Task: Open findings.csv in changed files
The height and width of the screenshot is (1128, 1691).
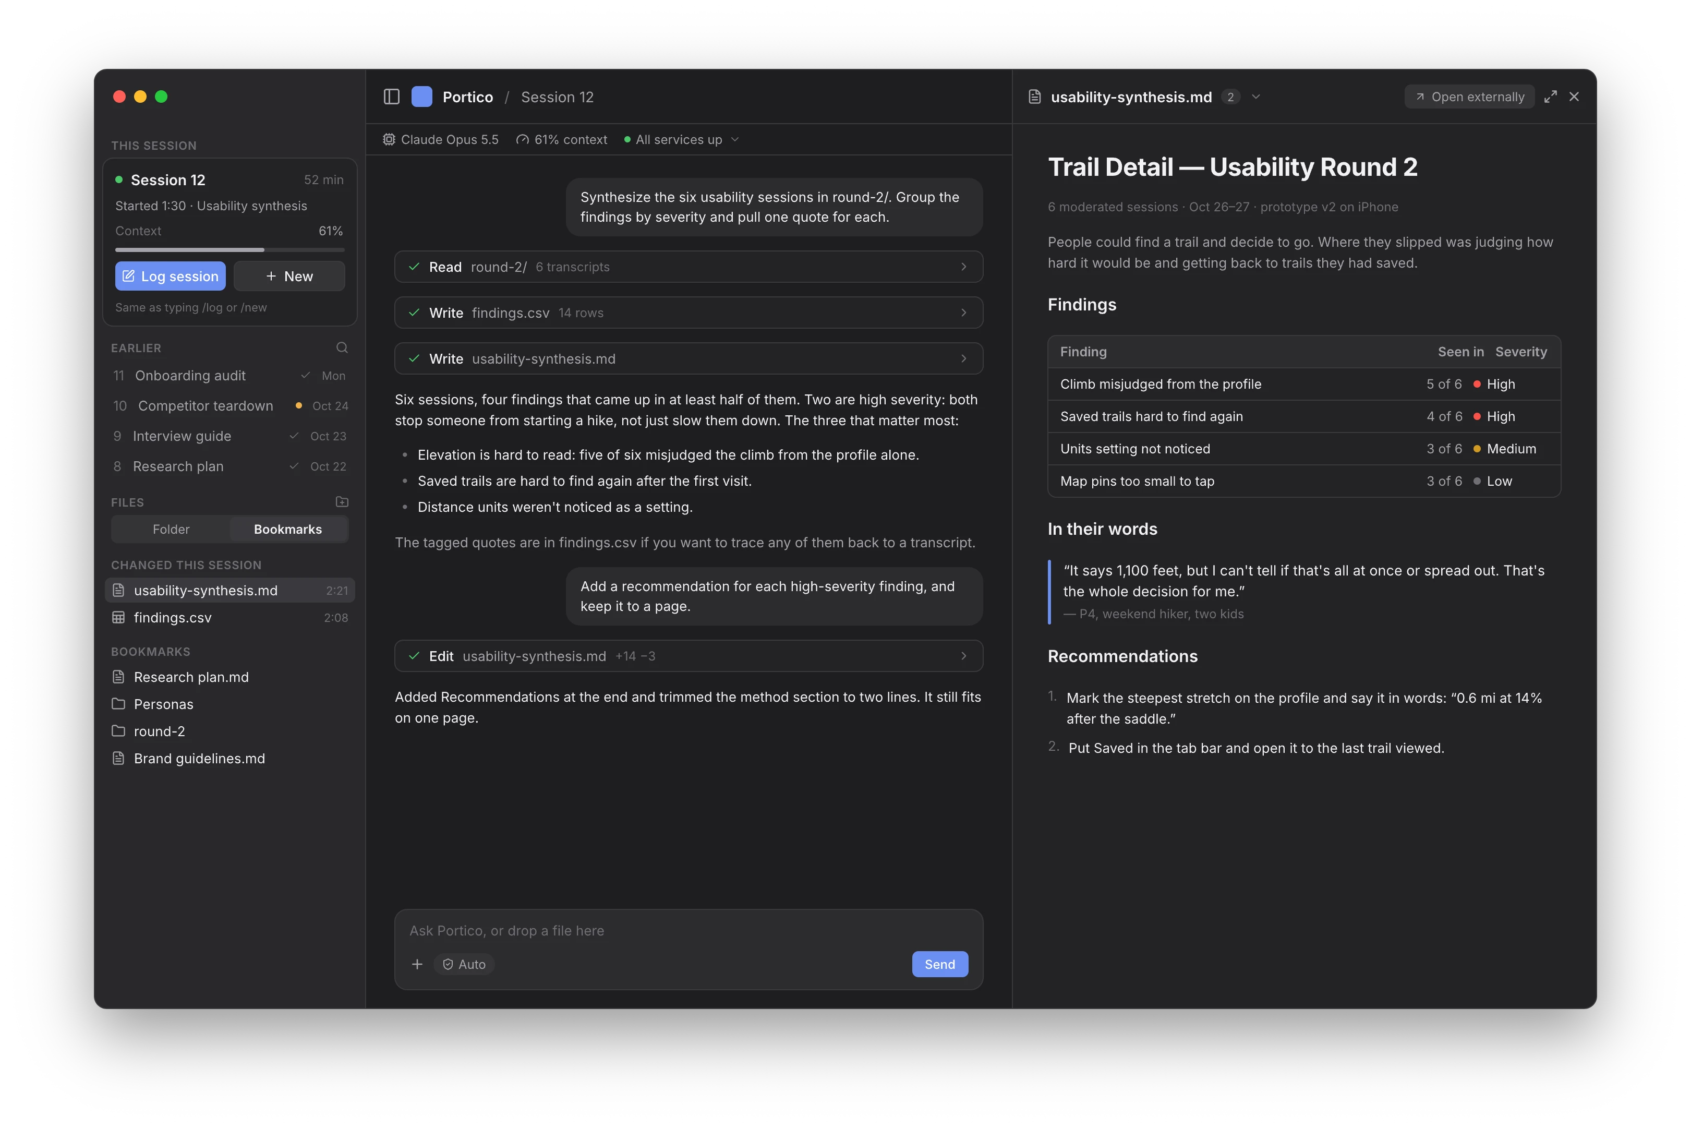Action: (x=230, y=617)
